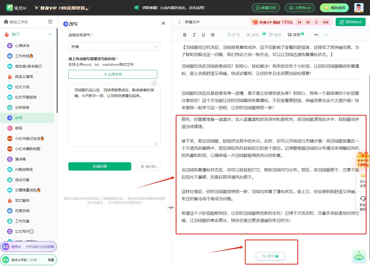Image resolution: width=370 pixels, height=267 pixels.
Task: Open the user avatar menu
Action: click(359, 8)
